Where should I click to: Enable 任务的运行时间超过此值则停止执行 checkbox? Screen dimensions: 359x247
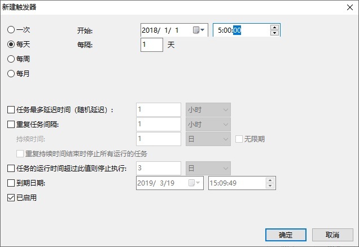(x=11, y=168)
